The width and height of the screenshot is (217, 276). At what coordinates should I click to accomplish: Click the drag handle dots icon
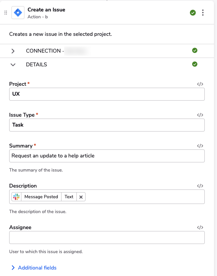pos(6,13)
